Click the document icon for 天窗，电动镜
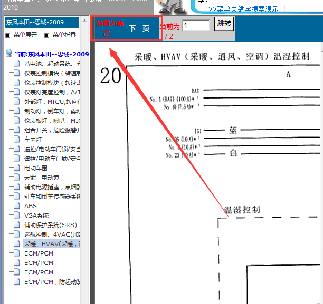This screenshot has height=304, width=323. point(17,177)
